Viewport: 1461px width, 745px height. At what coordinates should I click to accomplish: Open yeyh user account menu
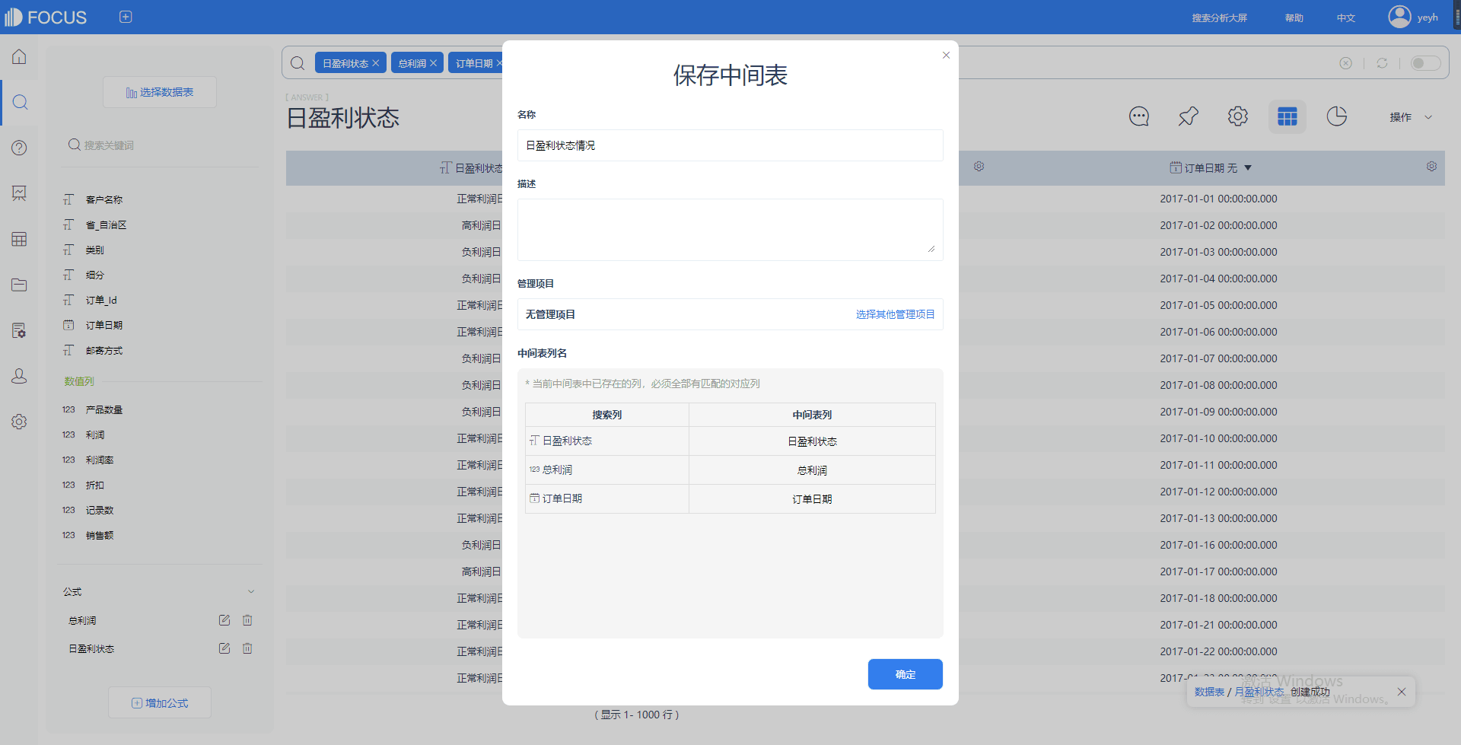[1414, 17]
